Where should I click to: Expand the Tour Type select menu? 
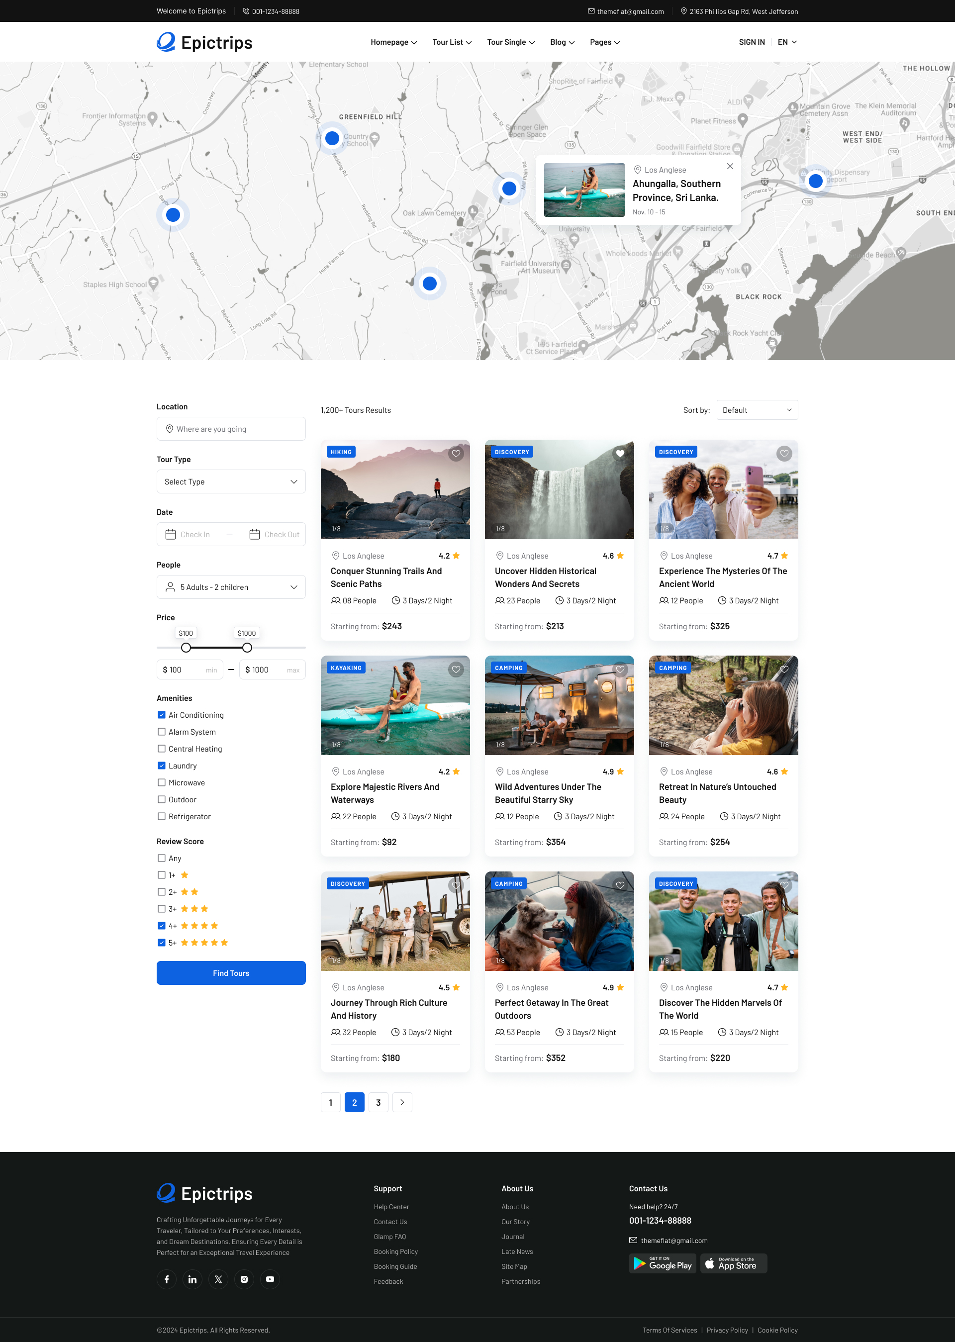[x=230, y=481]
